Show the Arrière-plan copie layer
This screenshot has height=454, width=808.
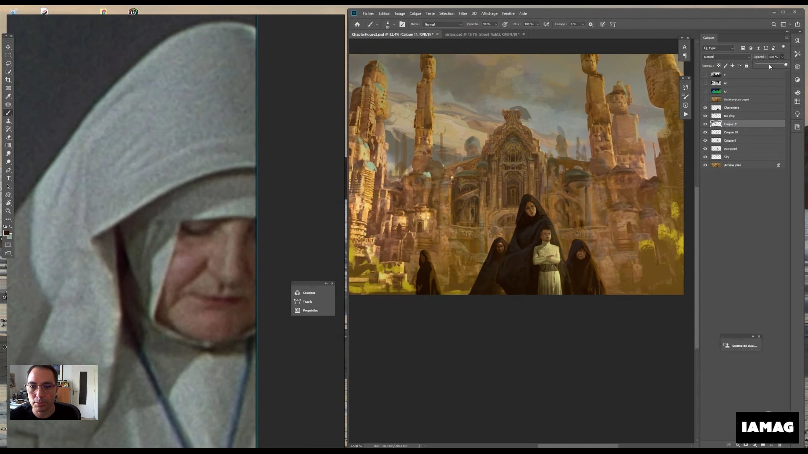point(705,99)
